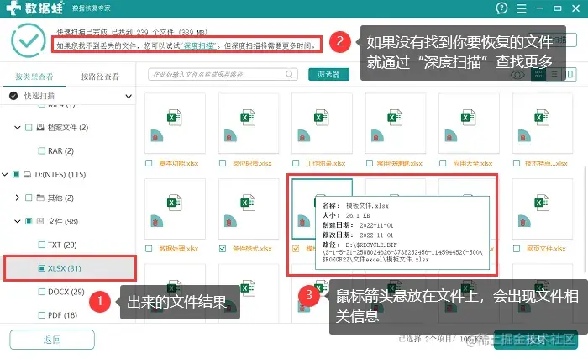The height and width of the screenshot is (359, 588).
Task: Select the TXT (20) label
Action: point(62,245)
